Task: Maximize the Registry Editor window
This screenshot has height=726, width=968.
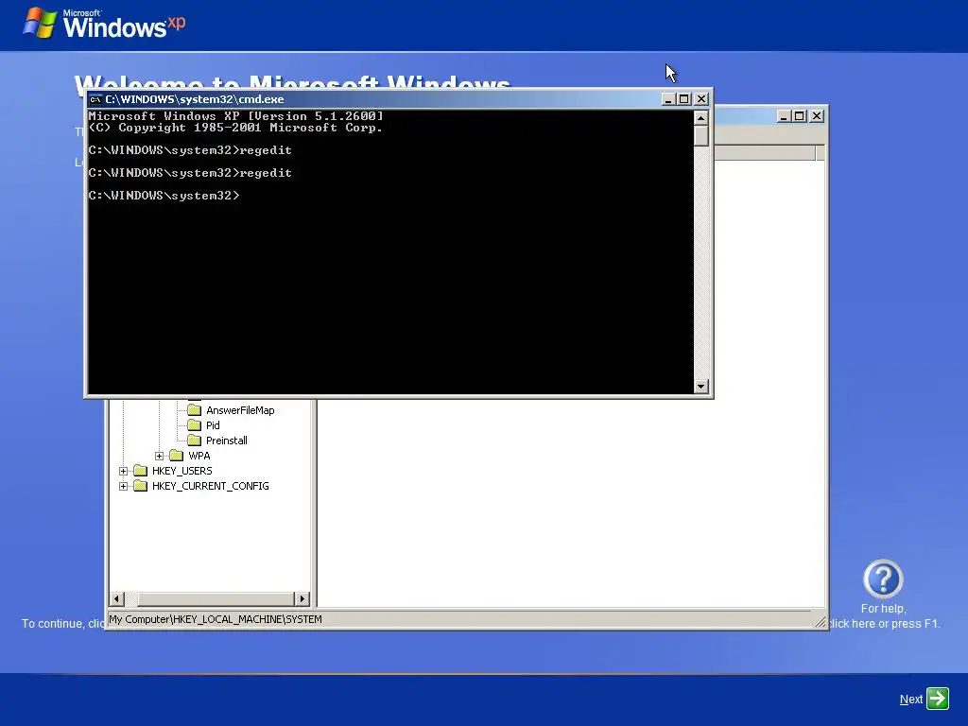Action: 800,116
